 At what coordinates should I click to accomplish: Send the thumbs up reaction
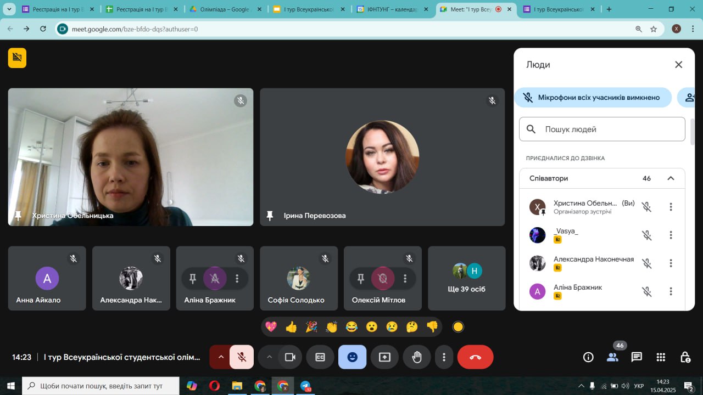pyautogui.click(x=291, y=327)
